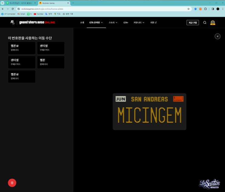Expand the 스토리 dropdown menu
225x192 pixels.
point(113,22)
